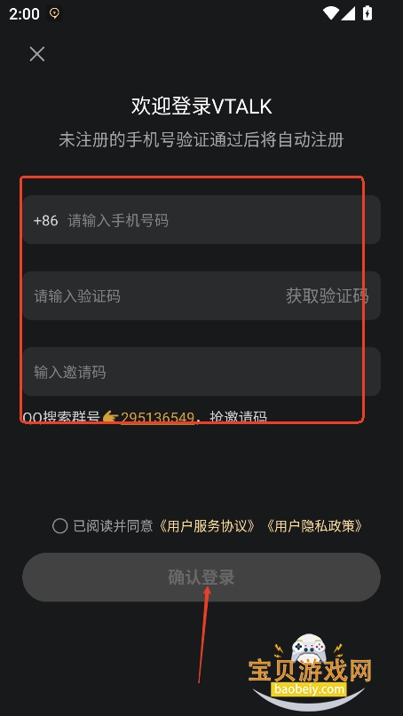
Task: Tap the location indicator in status bar
Action: pos(54,13)
